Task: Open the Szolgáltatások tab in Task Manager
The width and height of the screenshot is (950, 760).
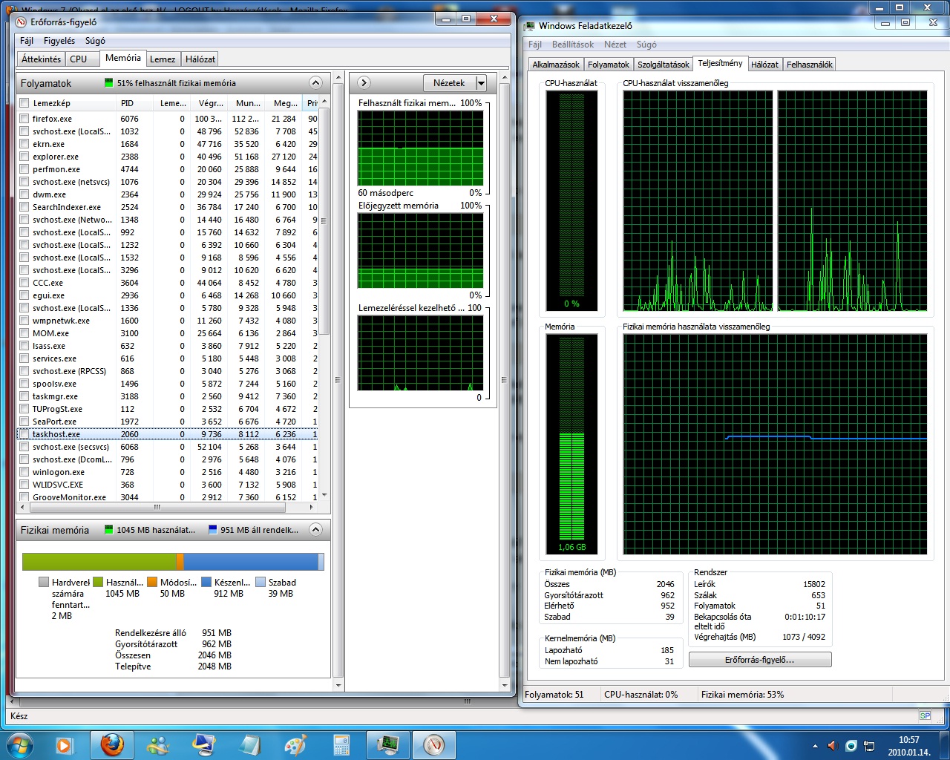Action: pyautogui.click(x=664, y=65)
